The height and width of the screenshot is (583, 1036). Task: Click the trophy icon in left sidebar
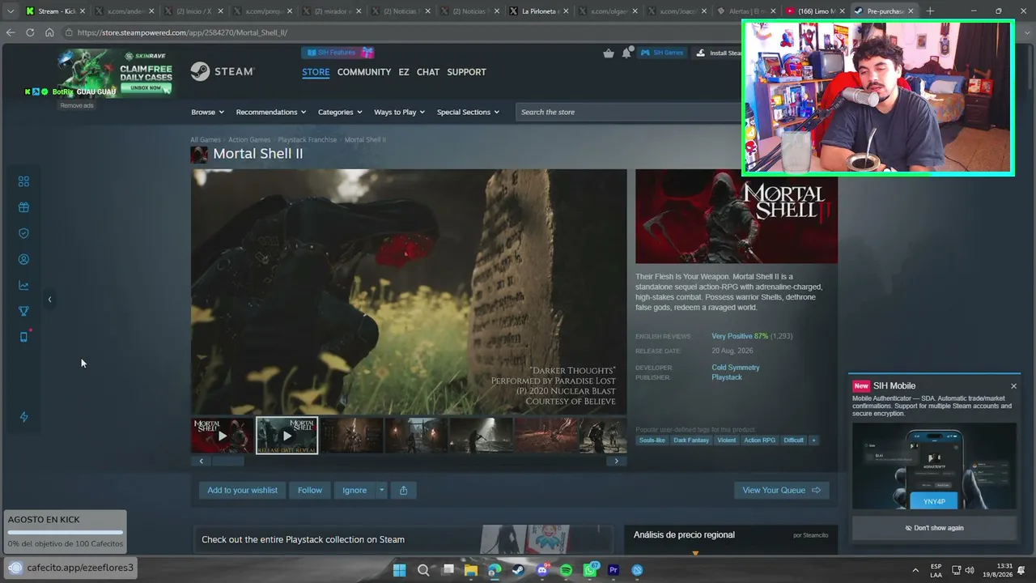point(23,311)
